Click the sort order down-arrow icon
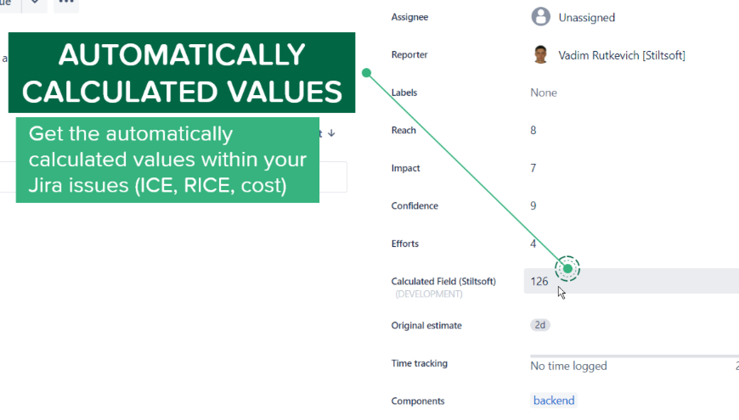The image size is (739, 420). point(331,133)
